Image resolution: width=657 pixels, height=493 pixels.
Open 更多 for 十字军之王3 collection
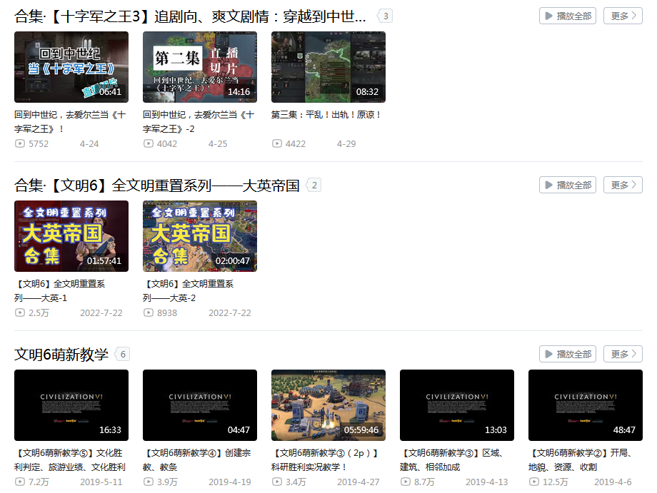pyautogui.click(x=623, y=16)
